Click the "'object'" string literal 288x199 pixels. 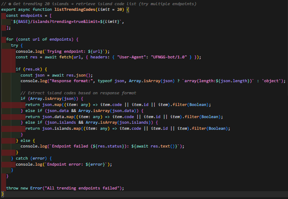tap(271, 81)
